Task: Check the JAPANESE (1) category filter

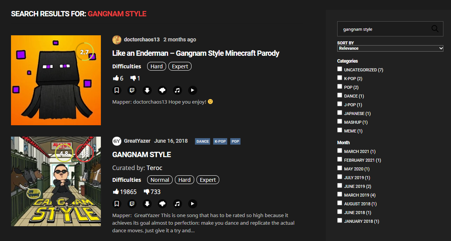Action: (x=340, y=113)
